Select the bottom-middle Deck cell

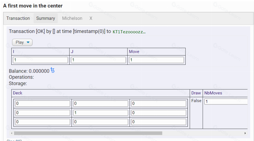tap(100, 122)
